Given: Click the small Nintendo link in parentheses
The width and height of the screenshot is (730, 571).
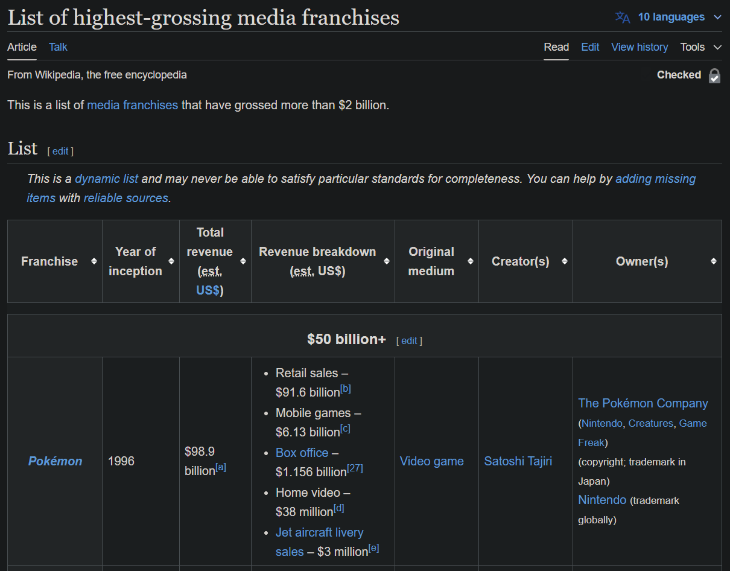Looking at the screenshot, I should point(602,423).
